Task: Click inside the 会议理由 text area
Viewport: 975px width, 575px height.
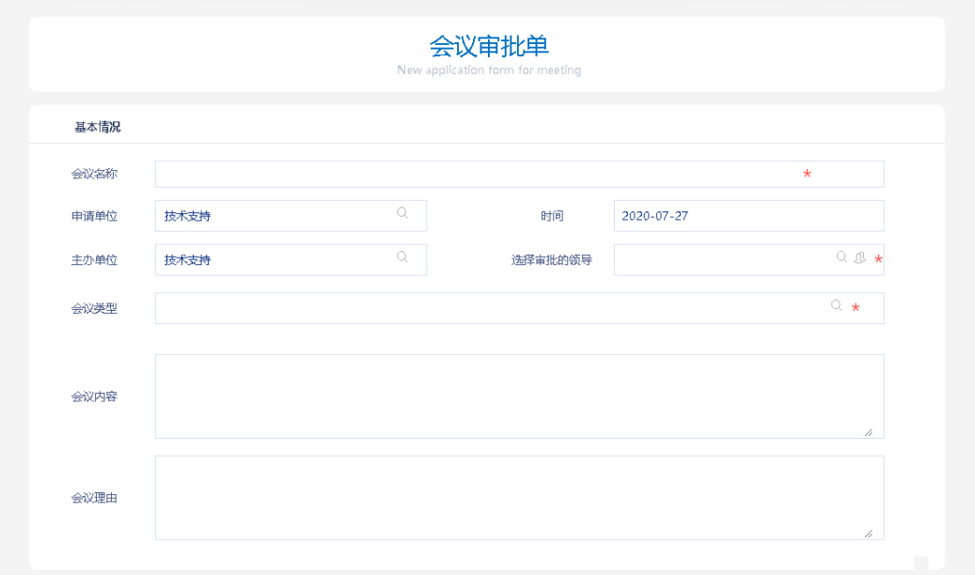Action: pos(519,498)
